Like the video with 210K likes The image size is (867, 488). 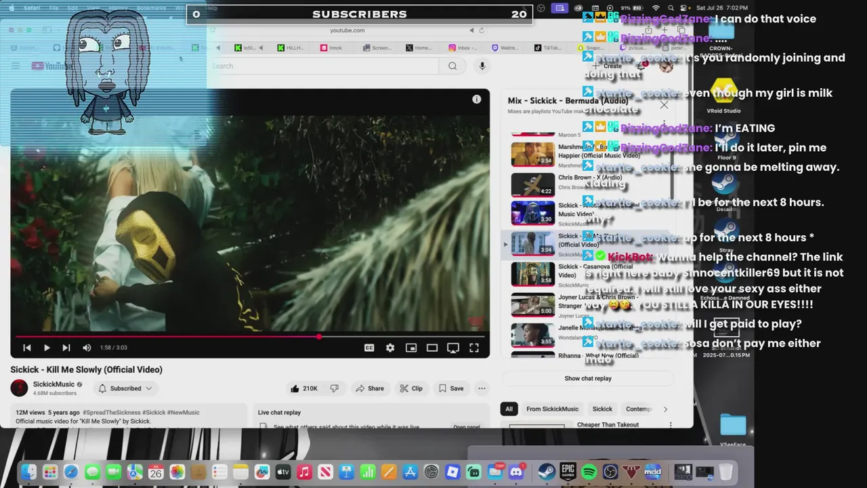[304, 388]
